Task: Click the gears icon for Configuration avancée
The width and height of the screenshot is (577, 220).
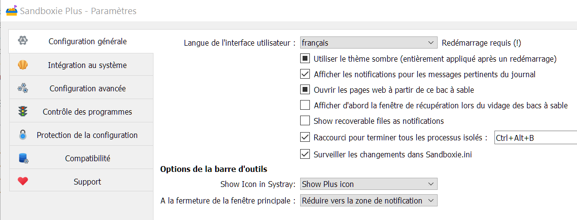Action: pyautogui.click(x=23, y=88)
